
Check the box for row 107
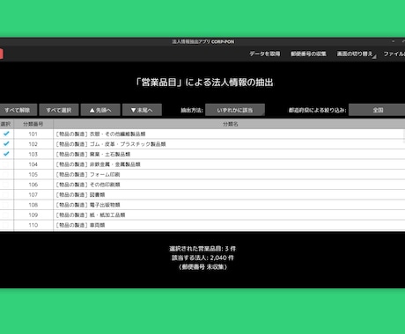click(5, 195)
